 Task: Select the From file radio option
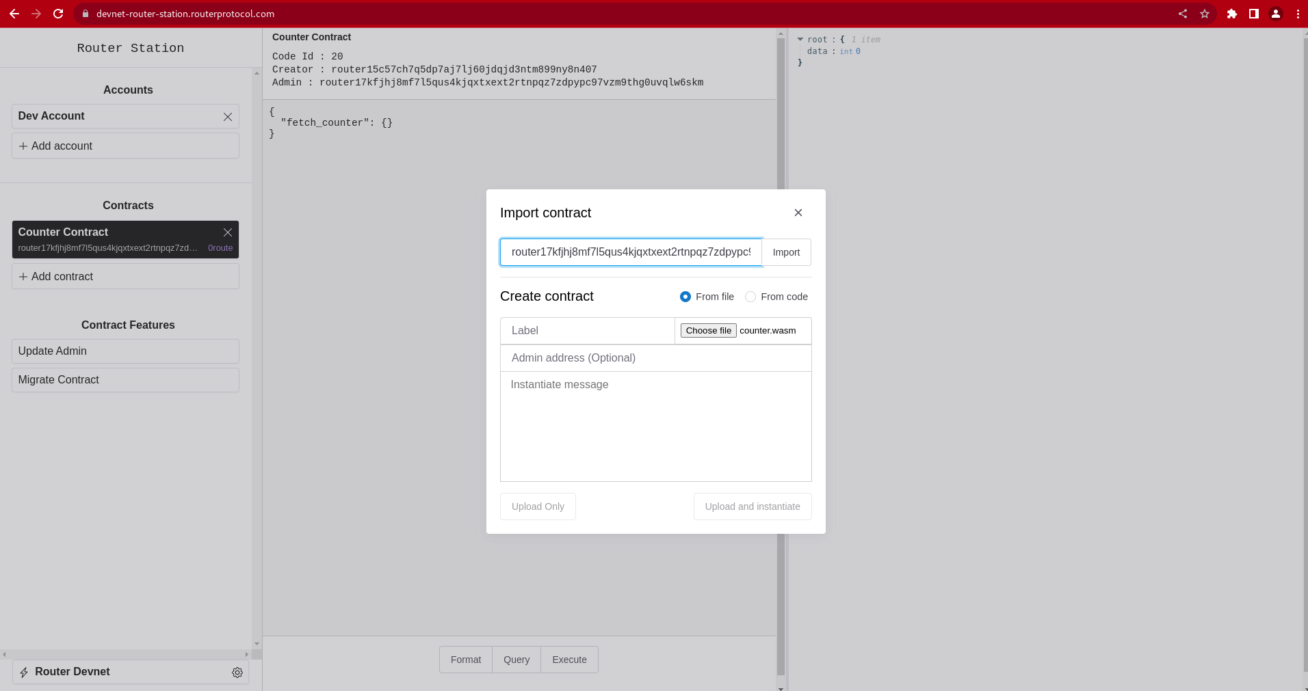[x=685, y=297]
